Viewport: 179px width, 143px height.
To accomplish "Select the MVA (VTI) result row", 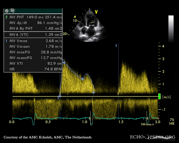I will tap(33, 35).
